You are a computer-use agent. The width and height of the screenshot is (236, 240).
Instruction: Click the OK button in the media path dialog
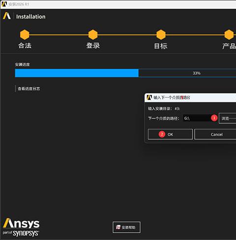click(x=170, y=134)
